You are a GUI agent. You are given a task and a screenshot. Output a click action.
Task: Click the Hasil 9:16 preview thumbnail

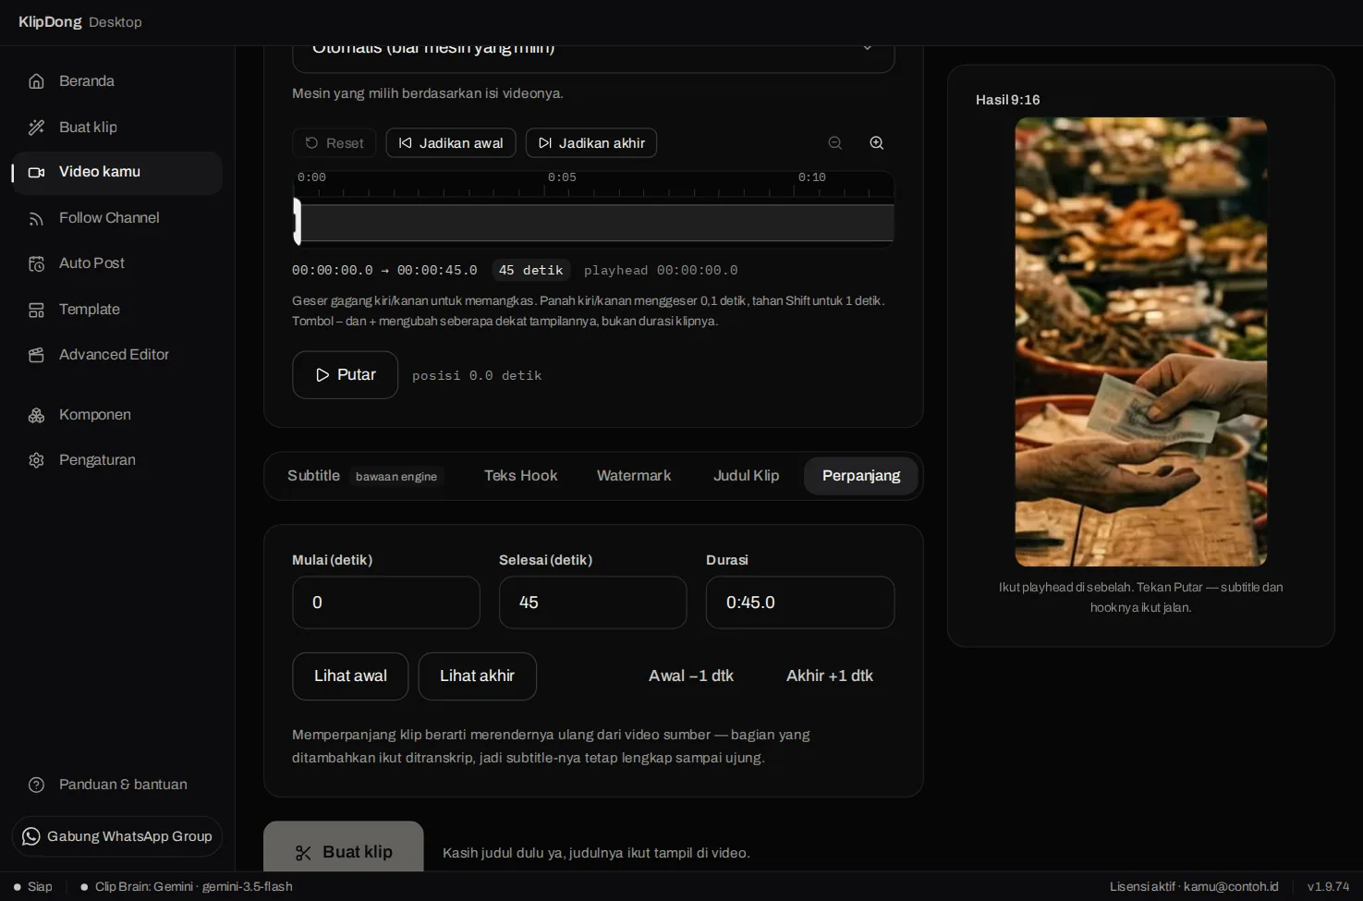tap(1141, 342)
